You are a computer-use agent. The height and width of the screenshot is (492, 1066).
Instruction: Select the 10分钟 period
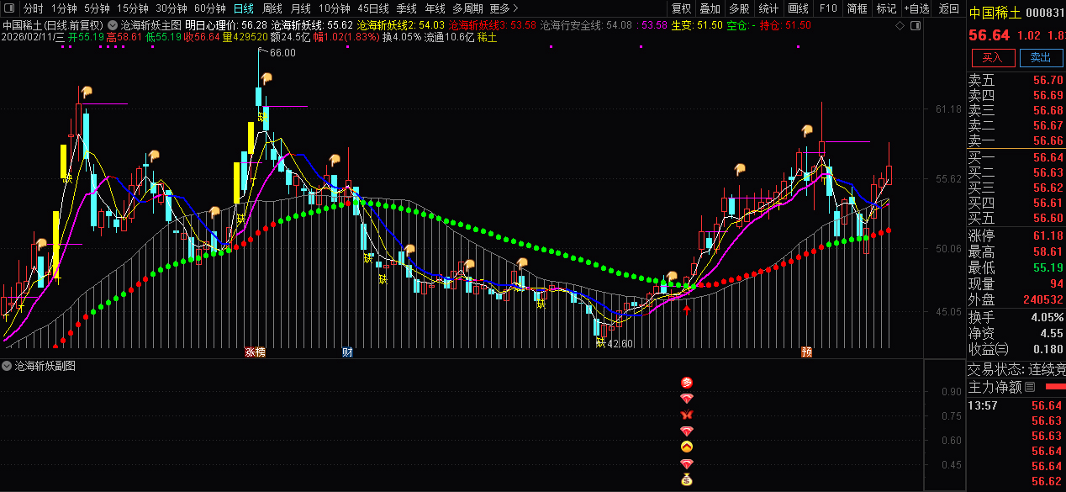[334, 8]
